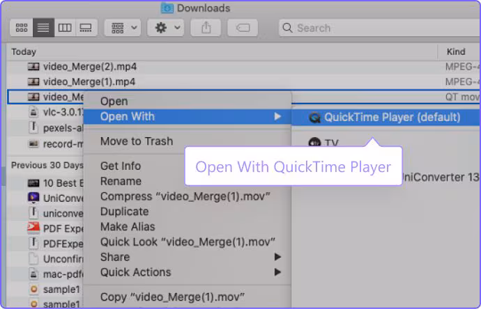Click the vlc-3.0.1 disk image icon
481x309 pixels.
[33, 112]
